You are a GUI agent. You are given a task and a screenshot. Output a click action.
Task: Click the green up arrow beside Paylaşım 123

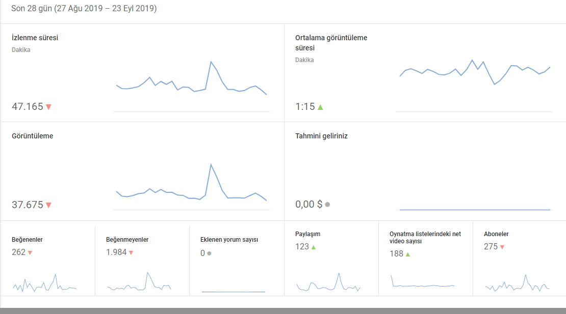click(313, 247)
